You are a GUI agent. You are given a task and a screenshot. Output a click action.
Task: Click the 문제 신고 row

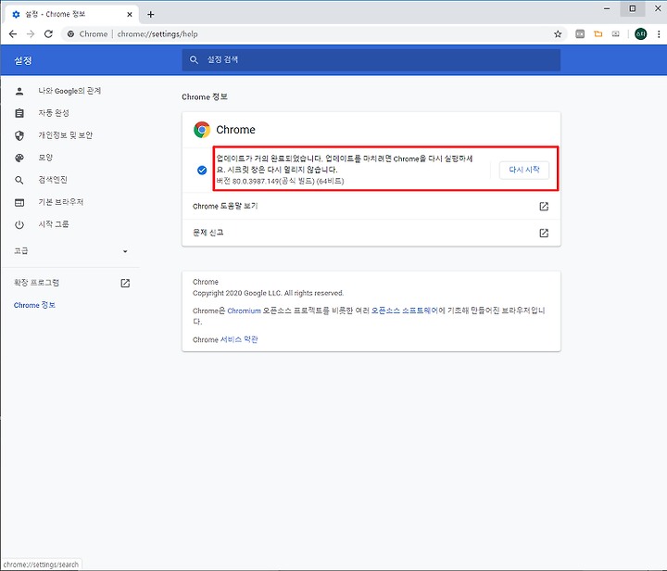click(371, 233)
